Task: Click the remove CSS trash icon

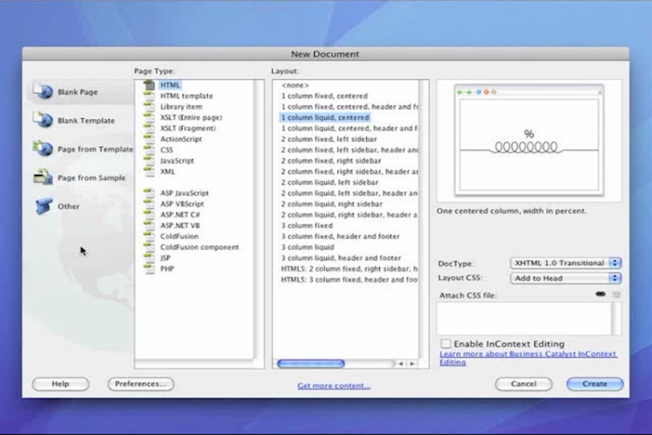Action: (x=616, y=295)
